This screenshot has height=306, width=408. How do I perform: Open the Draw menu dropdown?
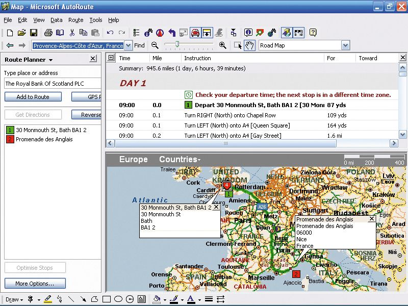pos(14,299)
